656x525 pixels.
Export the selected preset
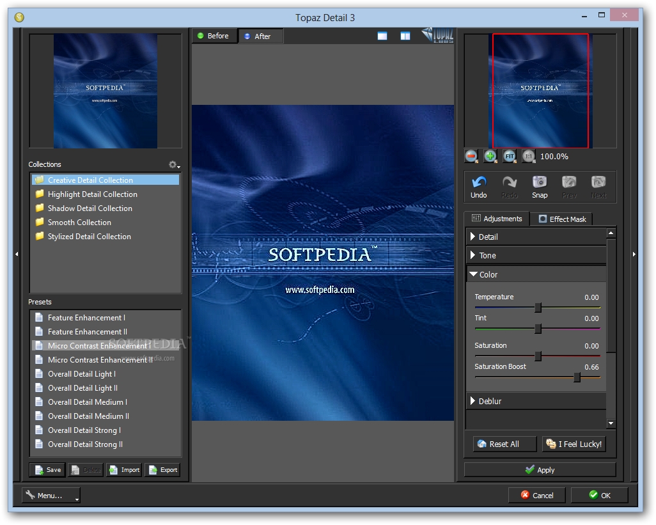[x=163, y=470]
